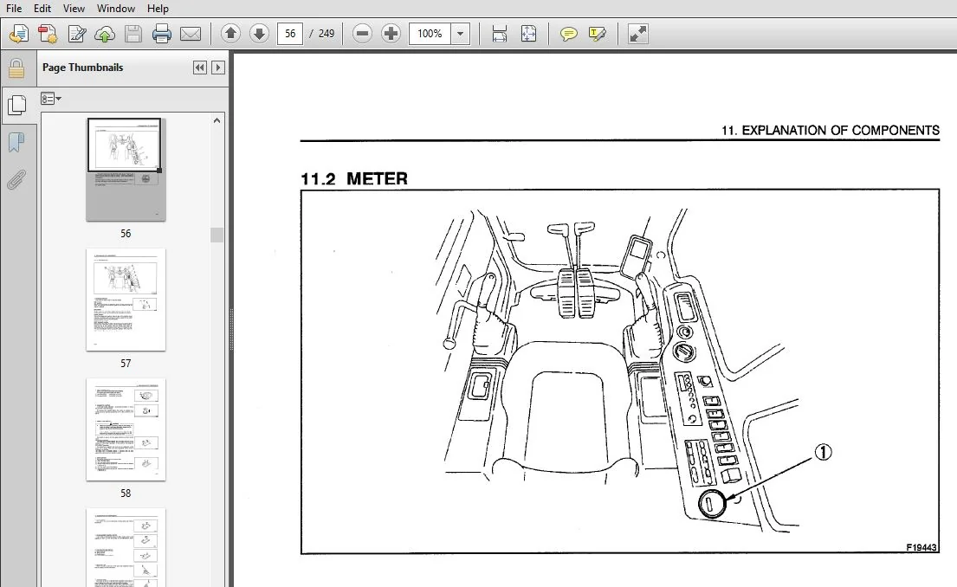Click the Edit/sign document icon
The image size is (957, 587).
pyautogui.click(x=77, y=34)
